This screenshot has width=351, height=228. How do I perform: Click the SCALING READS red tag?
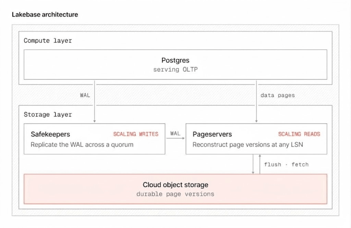[299, 134]
